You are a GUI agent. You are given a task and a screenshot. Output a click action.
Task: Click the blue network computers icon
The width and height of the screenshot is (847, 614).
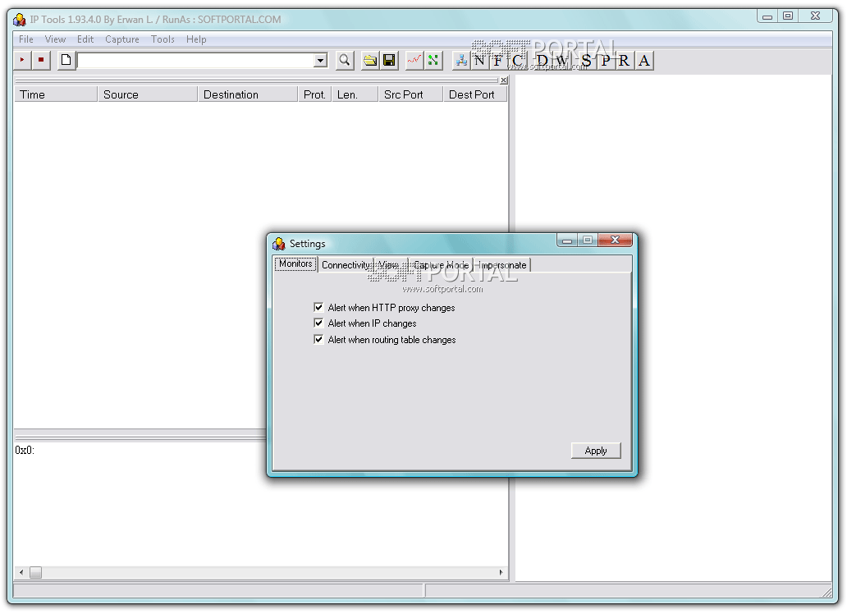pyautogui.click(x=460, y=60)
